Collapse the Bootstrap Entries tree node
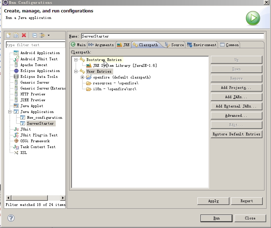The height and width of the screenshot is (228, 271). [76, 60]
